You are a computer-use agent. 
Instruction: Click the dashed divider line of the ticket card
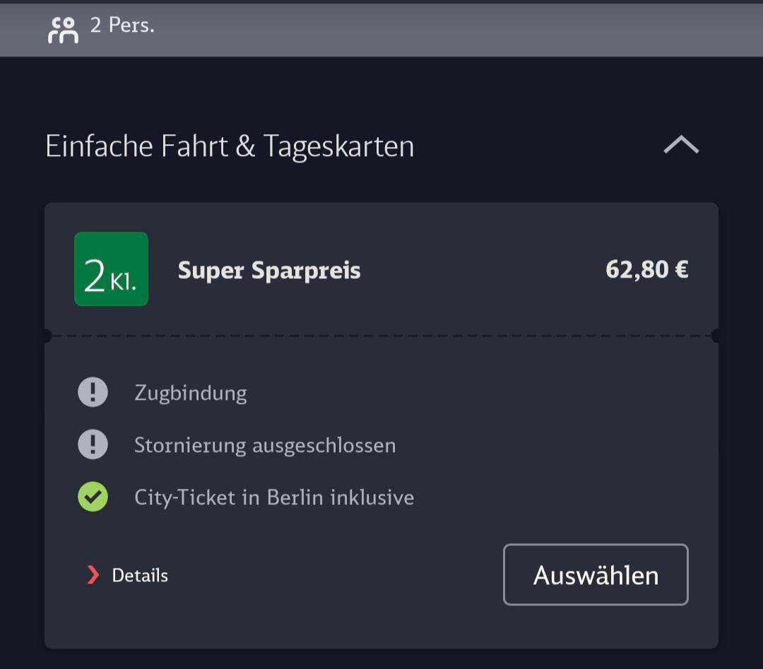click(381, 336)
